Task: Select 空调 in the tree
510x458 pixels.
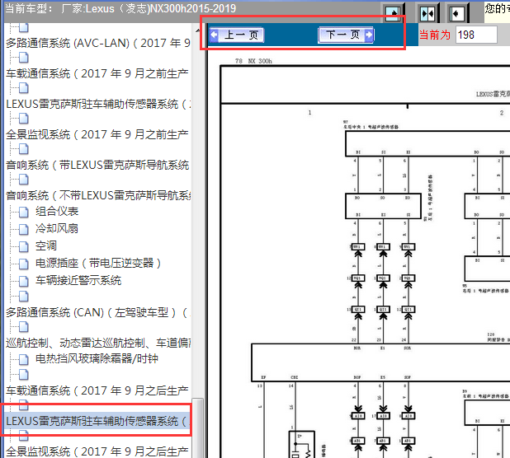Action: click(46, 246)
